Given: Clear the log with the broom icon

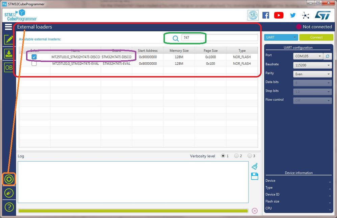Looking at the screenshot, I should click(255, 166).
